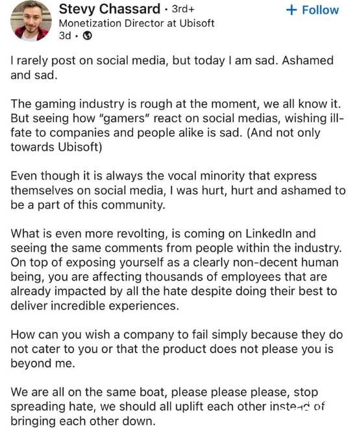Select the 3rd+ connection degree label
Screen dimensions: 357x430
pos(183,9)
